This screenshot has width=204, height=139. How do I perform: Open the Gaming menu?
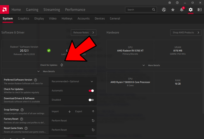[x=32, y=10]
